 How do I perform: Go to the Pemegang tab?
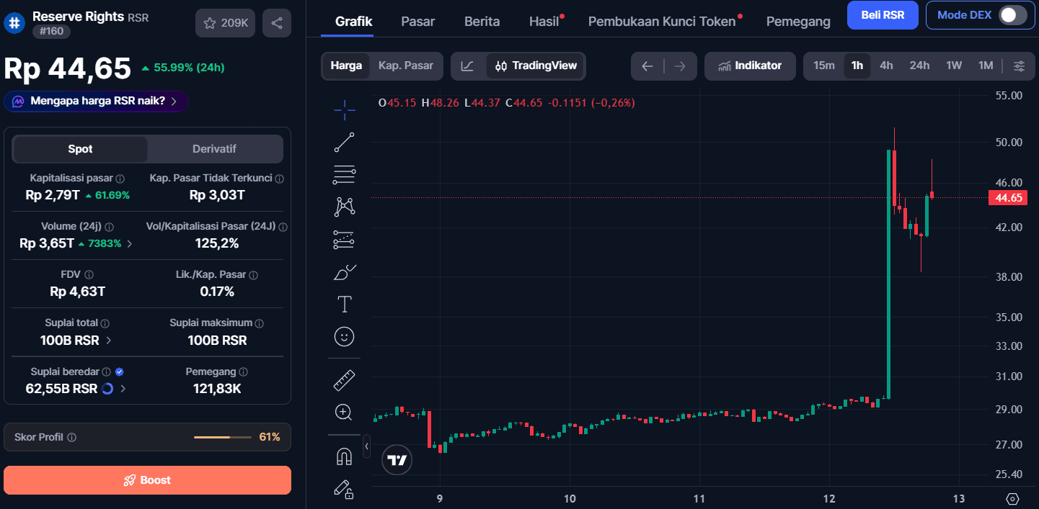point(798,22)
